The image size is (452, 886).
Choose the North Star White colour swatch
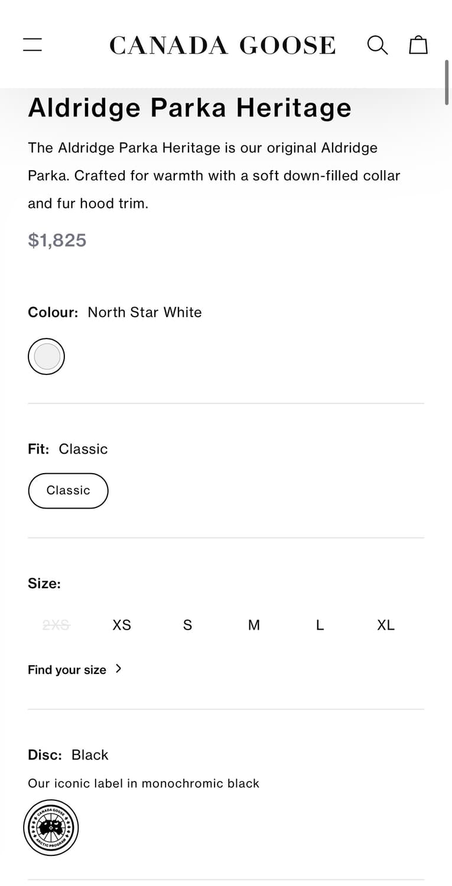point(47,356)
